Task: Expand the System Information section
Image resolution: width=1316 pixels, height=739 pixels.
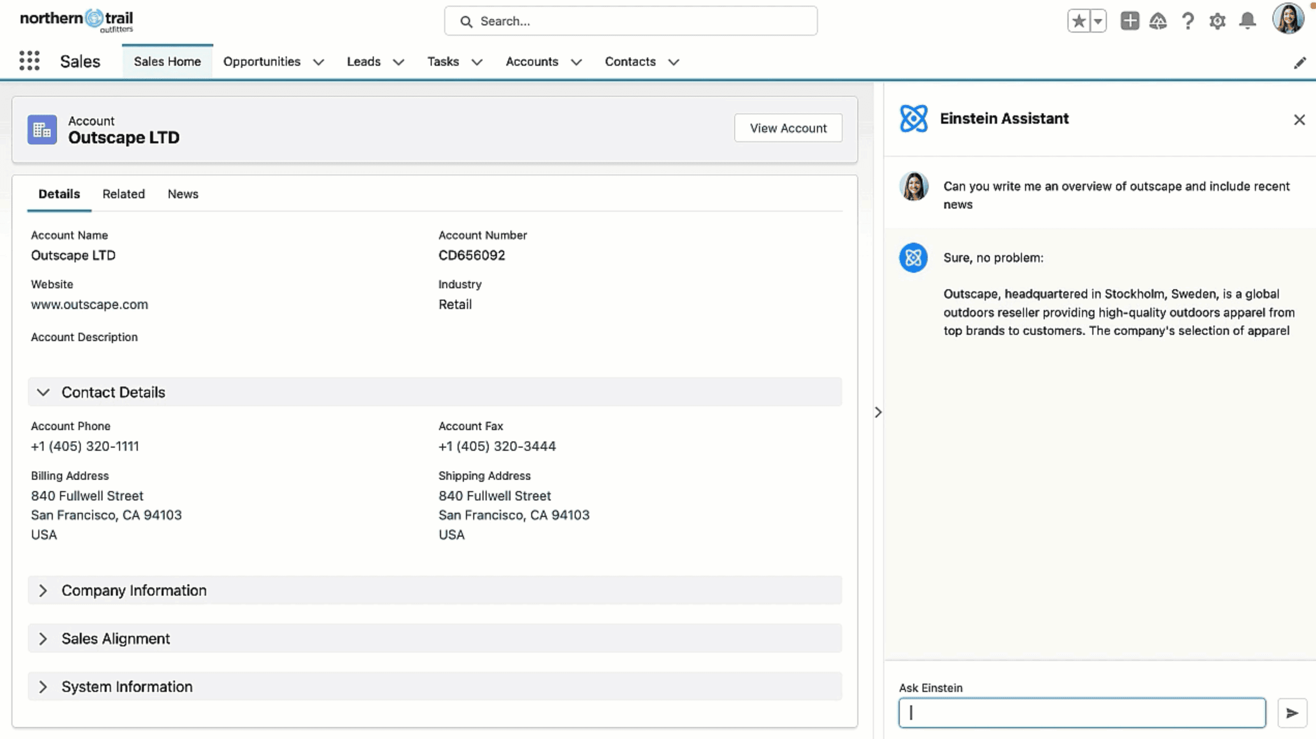Action: [x=43, y=687]
